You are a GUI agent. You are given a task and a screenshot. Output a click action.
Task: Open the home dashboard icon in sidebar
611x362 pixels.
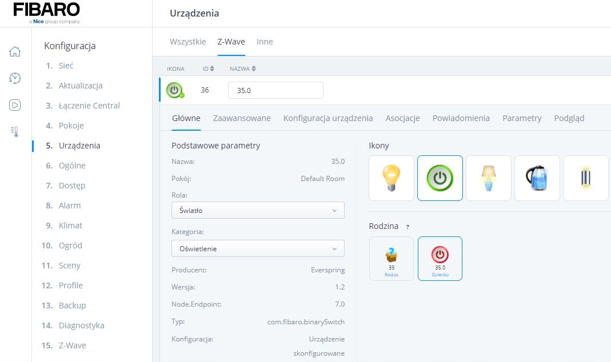(x=15, y=51)
